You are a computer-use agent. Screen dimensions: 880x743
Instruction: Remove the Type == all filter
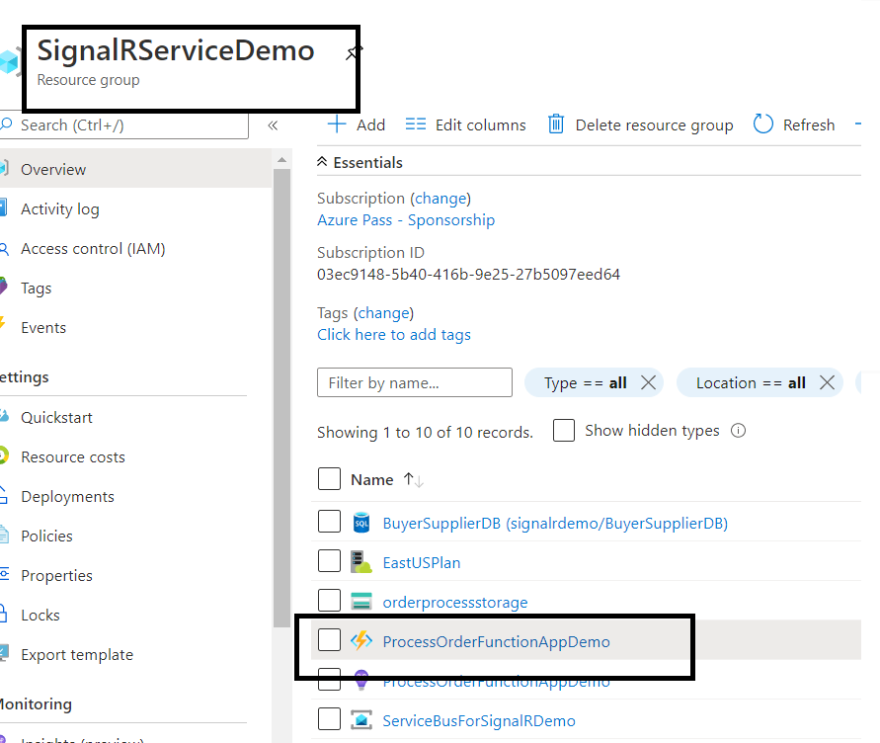(648, 383)
